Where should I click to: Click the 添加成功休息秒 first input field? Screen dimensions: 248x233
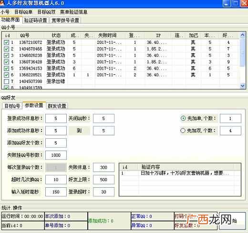click(56, 131)
